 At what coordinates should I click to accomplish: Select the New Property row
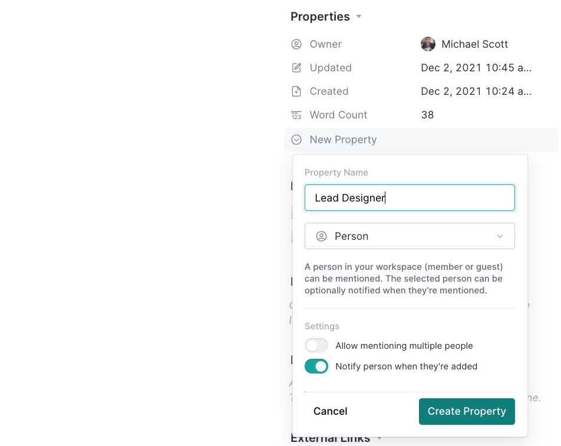coord(343,140)
